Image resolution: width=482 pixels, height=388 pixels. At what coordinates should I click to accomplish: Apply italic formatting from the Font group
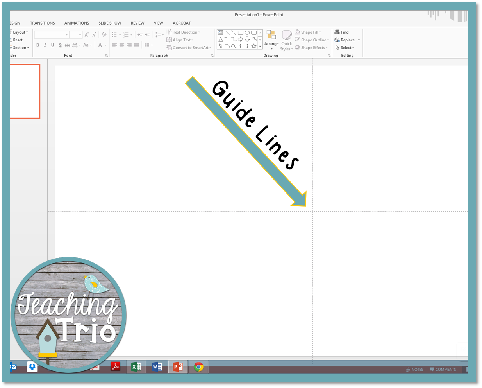pyautogui.click(x=45, y=45)
